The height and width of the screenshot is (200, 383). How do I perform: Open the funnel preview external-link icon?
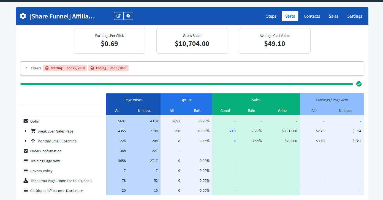point(118,16)
